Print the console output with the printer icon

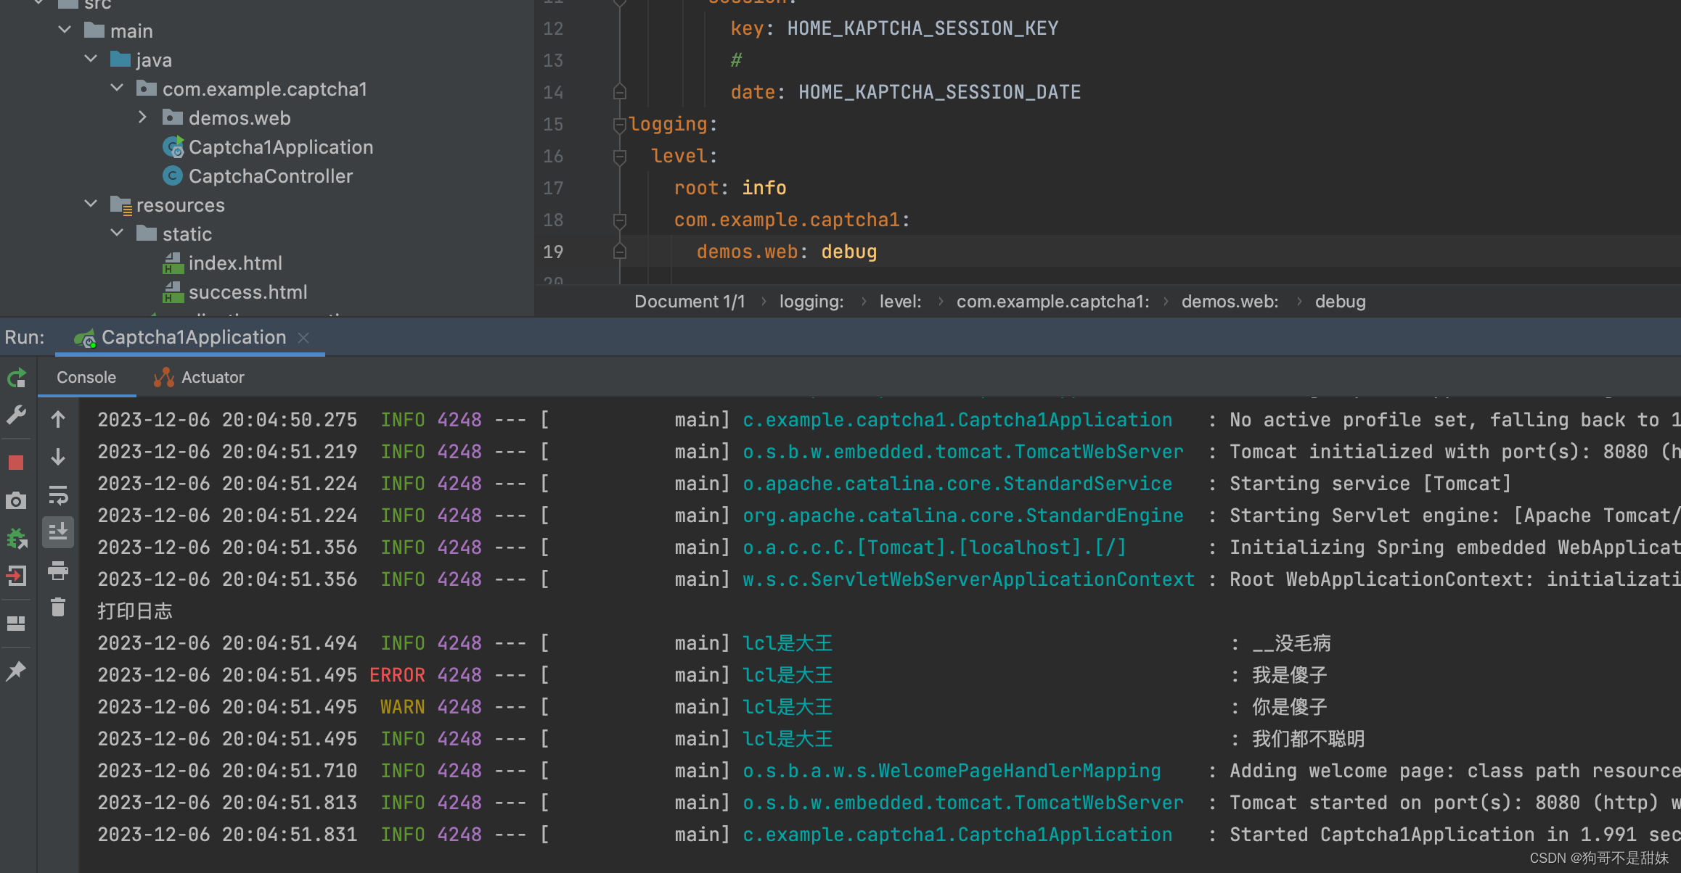tap(58, 571)
